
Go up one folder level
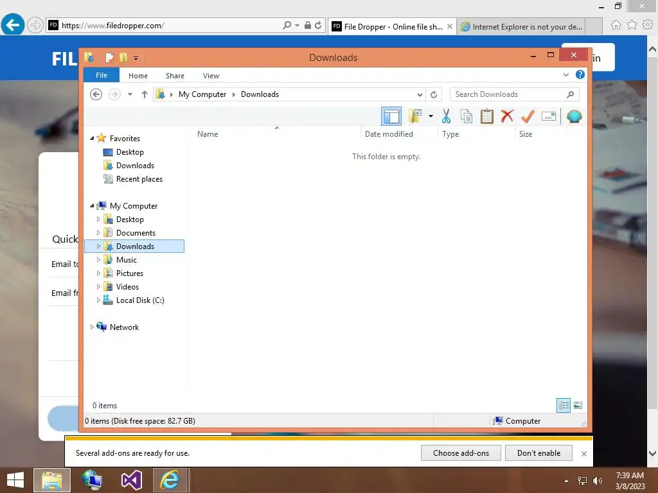[x=145, y=94]
